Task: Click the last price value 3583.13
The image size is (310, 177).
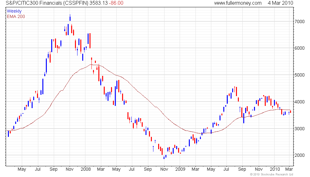Action: coord(98,3)
